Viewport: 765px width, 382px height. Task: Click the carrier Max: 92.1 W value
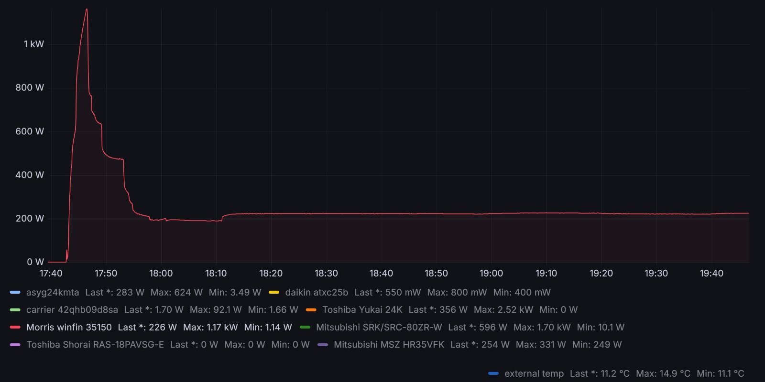[216, 310]
